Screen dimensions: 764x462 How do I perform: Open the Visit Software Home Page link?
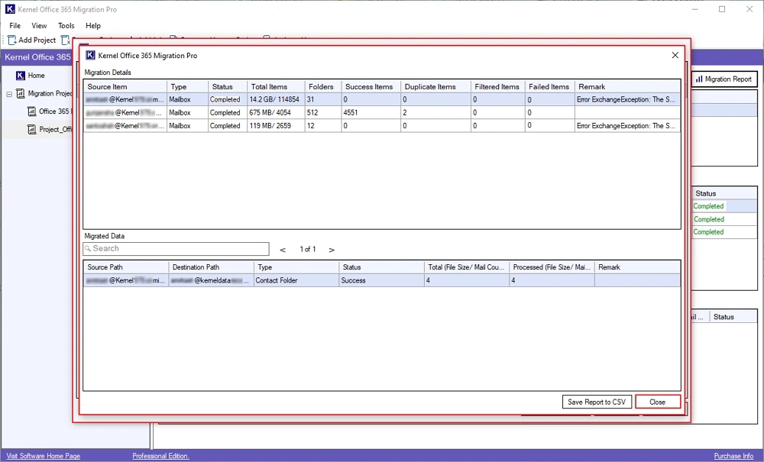(44, 456)
